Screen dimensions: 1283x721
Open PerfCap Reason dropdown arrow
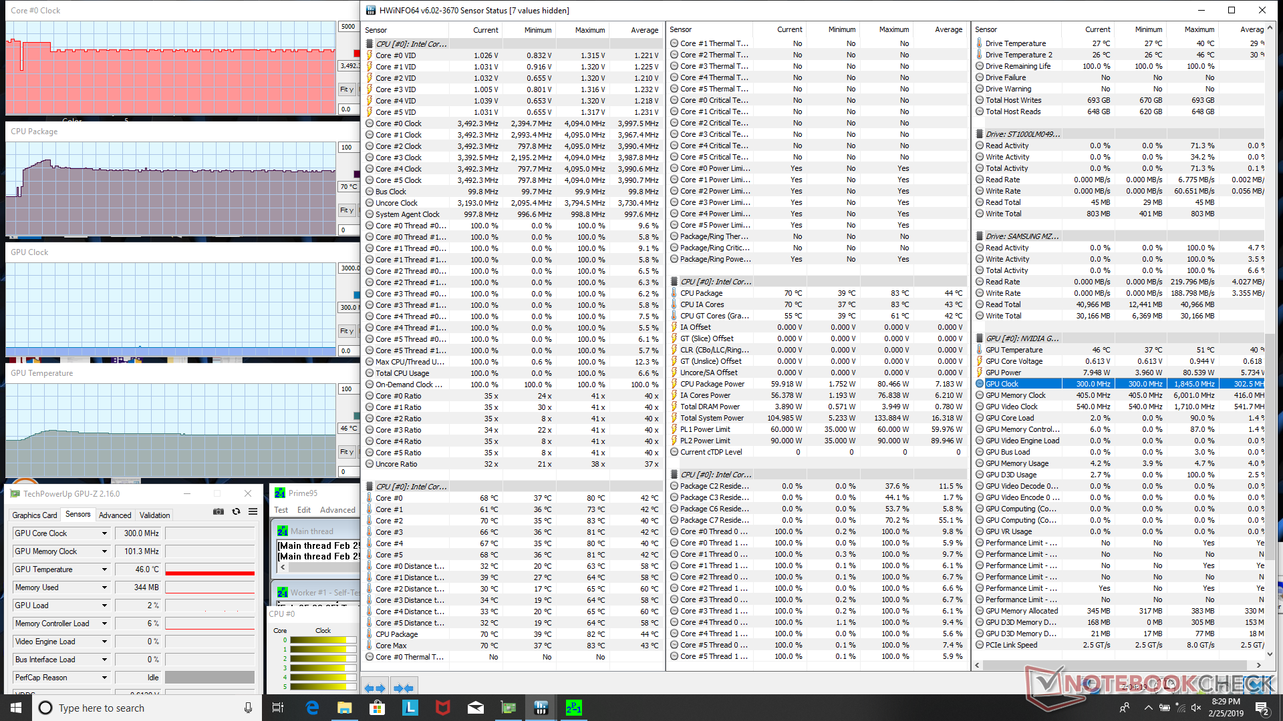(x=104, y=678)
